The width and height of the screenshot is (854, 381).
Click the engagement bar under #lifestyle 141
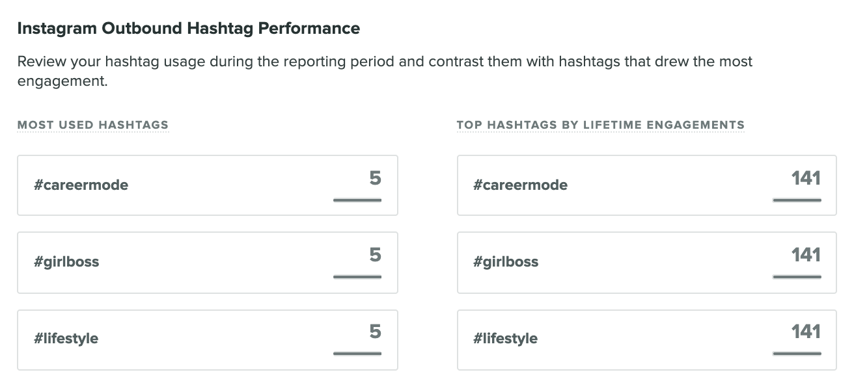[797, 354]
